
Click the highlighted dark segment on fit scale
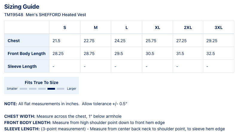click(51, 89)
